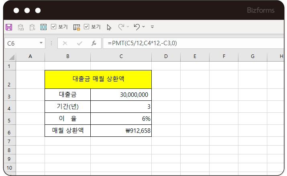Click the purple Save icon

9,27
